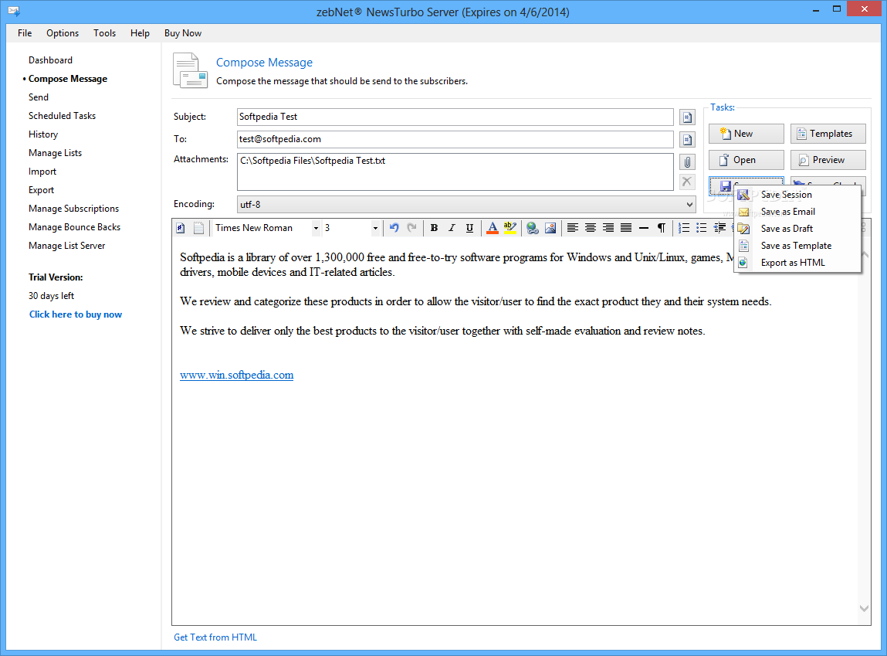Go to Dashboard in the sidebar
This screenshot has height=656, width=887.
click(x=50, y=60)
